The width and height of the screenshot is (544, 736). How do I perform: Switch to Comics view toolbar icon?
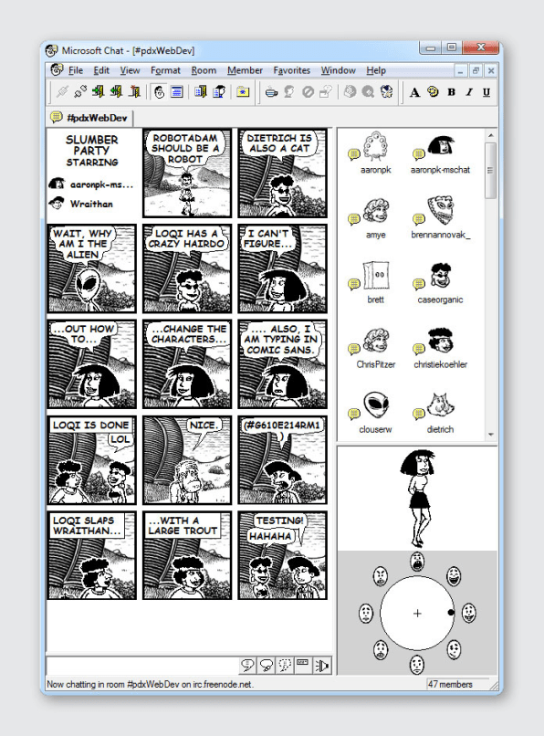coord(160,92)
